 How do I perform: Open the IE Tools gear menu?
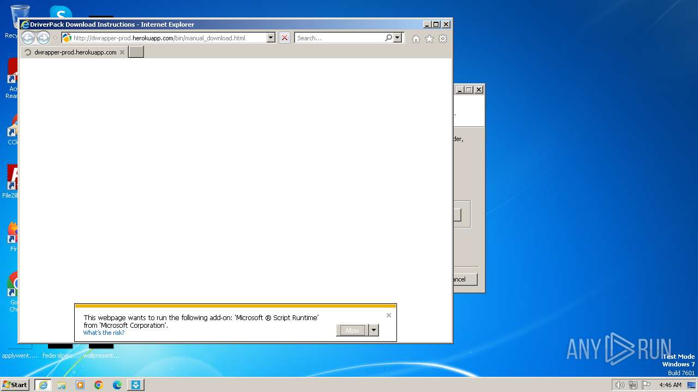(443, 39)
